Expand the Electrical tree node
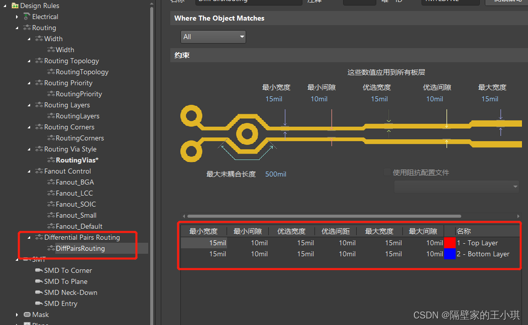The image size is (528, 325). tap(18, 17)
